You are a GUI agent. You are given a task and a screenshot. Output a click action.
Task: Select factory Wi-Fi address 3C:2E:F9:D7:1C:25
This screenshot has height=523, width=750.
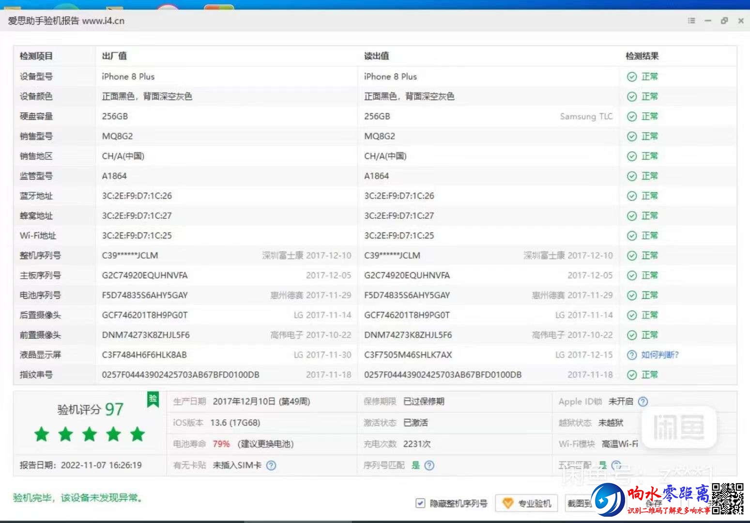point(137,235)
